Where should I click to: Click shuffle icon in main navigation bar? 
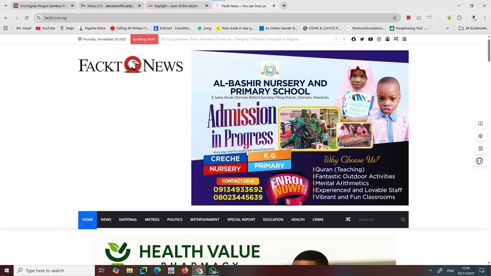[348, 219]
